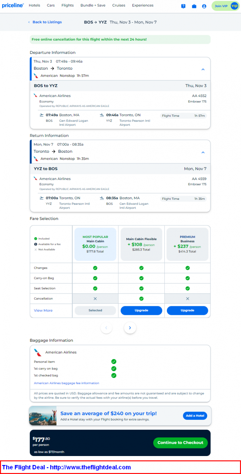Image resolution: width=241 pixels, height=474 pixels.
Task: Open the View More fare details link
Action: click(43, 310)
